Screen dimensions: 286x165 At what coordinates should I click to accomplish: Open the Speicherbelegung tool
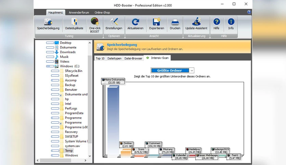(x=48, y=24)
